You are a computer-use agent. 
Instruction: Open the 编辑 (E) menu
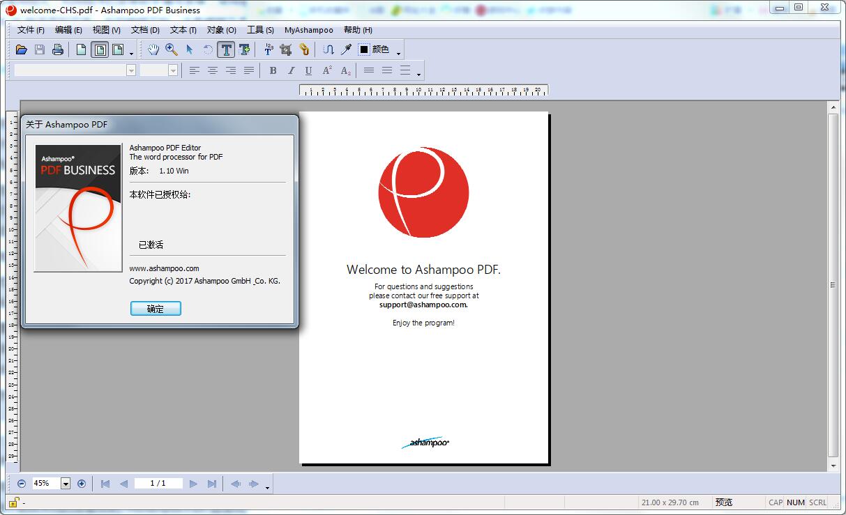[68, 30]
